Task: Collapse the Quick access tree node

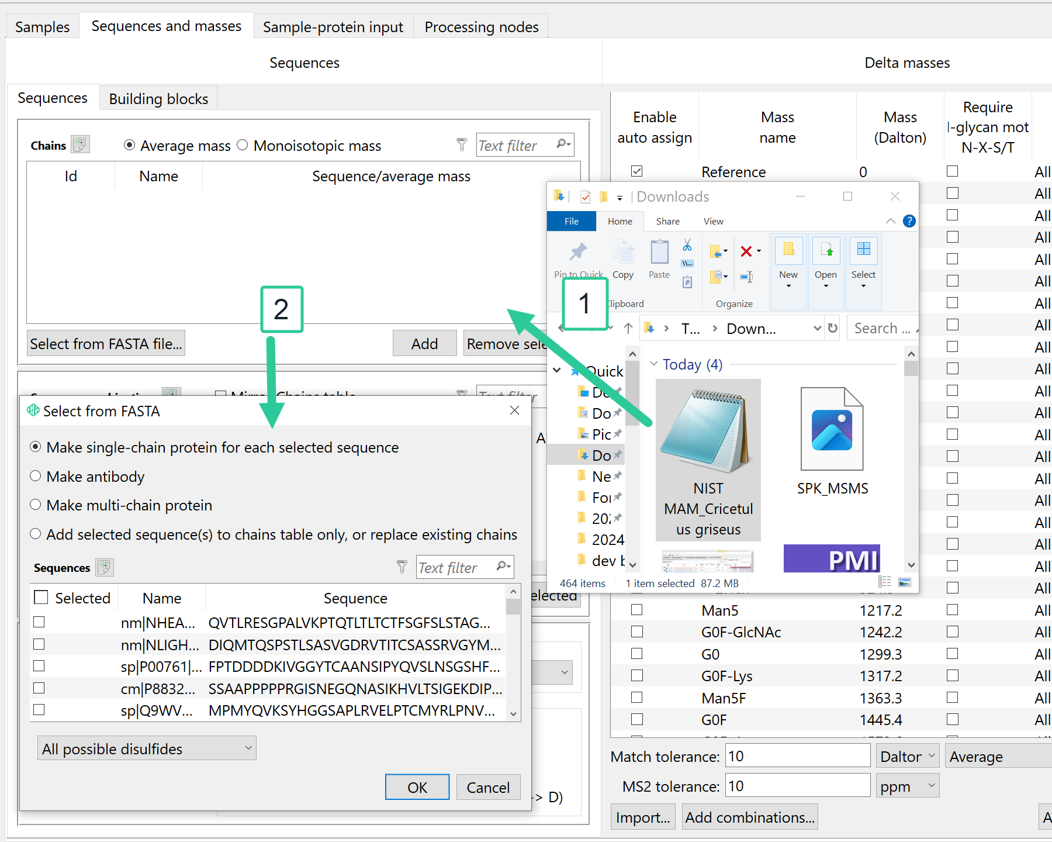Action: [x=557, y=370]
